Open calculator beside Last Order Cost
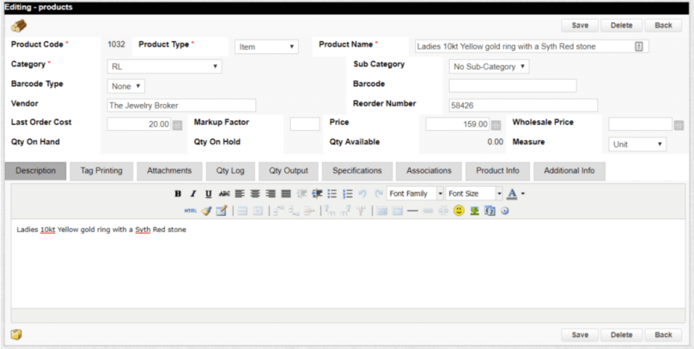The width and height of the screenshot is (694, 349). point(177,125)
